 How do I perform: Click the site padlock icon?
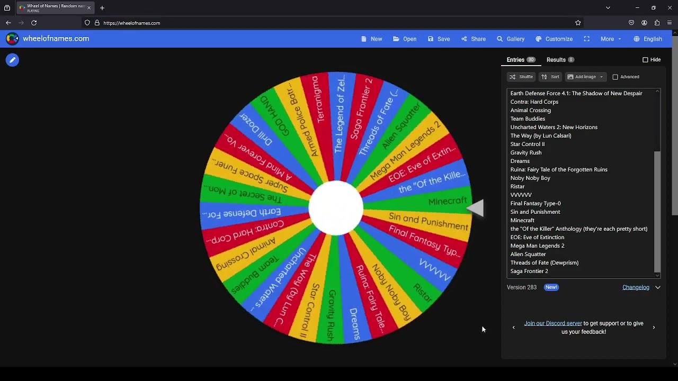click(x=97, y=23)
